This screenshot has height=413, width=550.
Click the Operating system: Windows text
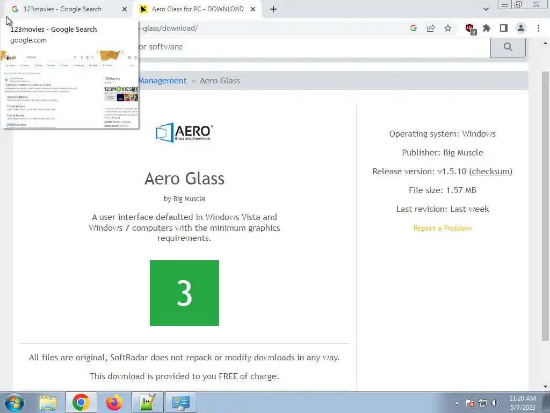pos(443,134)
